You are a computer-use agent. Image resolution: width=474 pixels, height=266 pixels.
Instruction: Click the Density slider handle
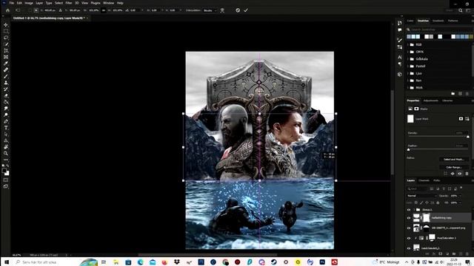tap(468, 137)
